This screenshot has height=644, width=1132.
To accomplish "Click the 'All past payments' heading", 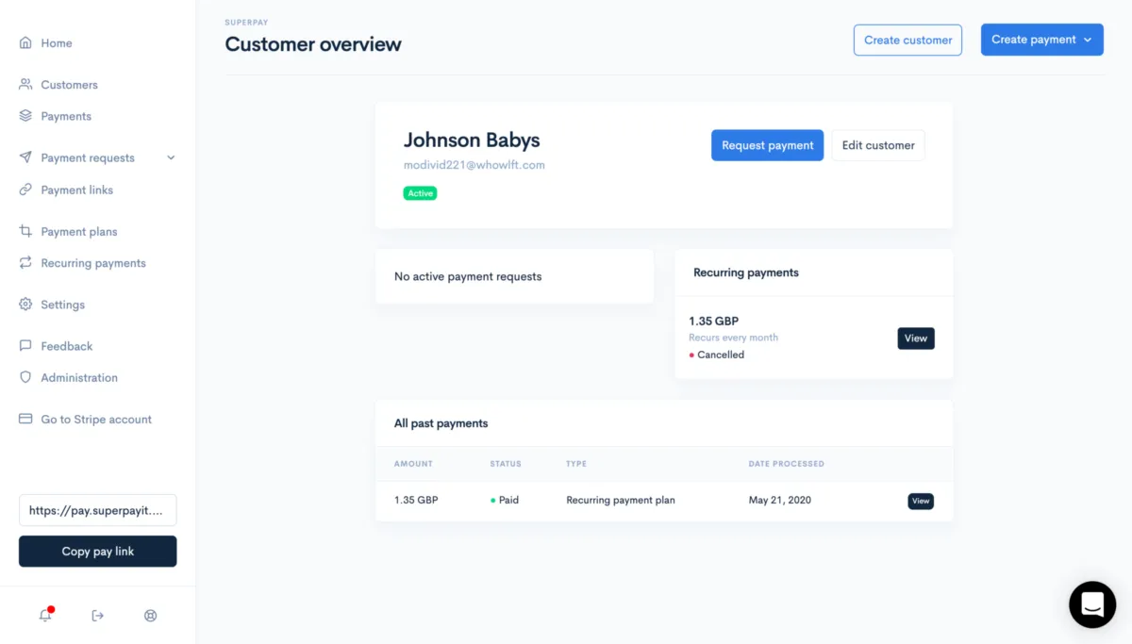I will coord(441,423).
